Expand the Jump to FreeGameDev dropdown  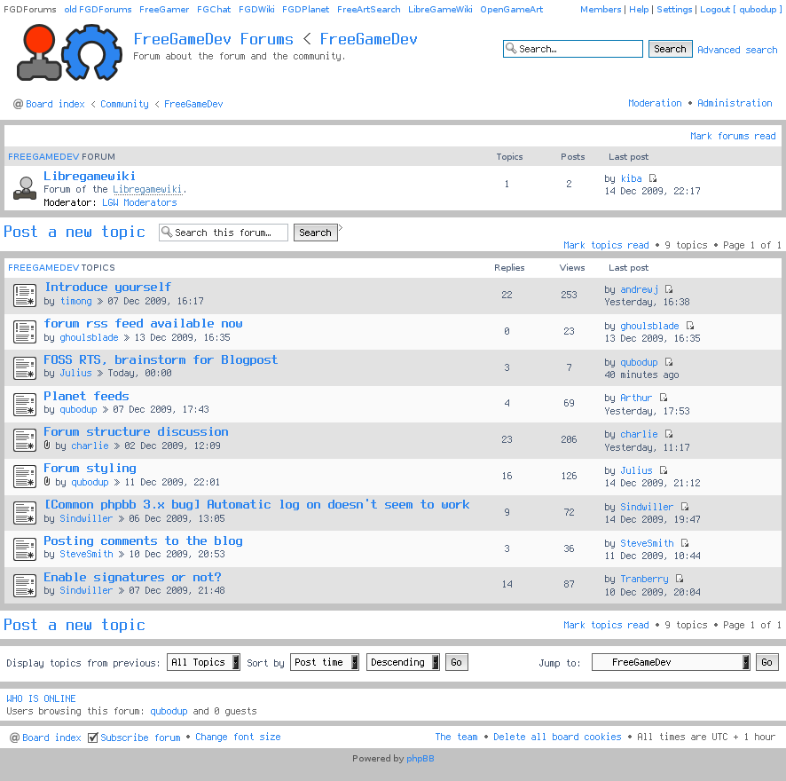click(x=672, y=662)
